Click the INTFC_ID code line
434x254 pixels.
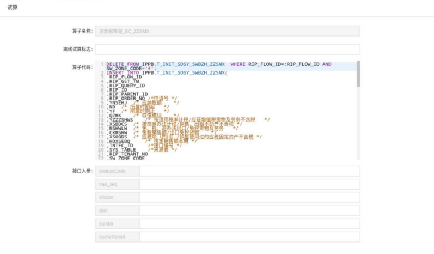click(x=144, y=146)
